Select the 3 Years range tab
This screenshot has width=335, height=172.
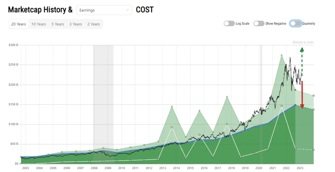76,24
